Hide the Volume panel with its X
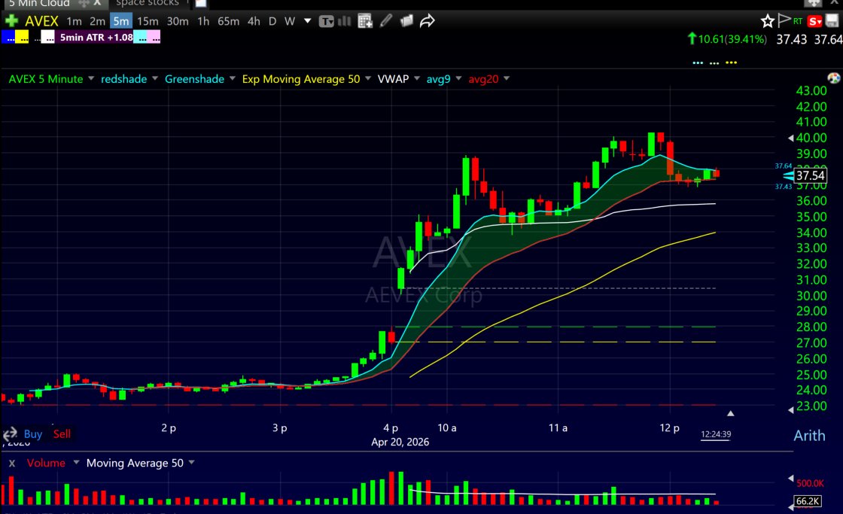Image resolution: width=843 pixels, height=514 pixels. pyautogui.click(x=11, y=463)
